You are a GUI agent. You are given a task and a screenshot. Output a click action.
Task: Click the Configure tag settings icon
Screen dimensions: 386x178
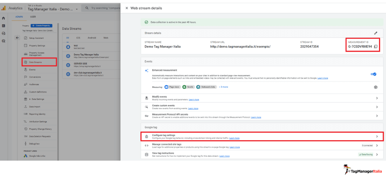coord(147,136)
